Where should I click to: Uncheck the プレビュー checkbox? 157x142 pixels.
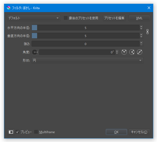[x=17, y=132]
